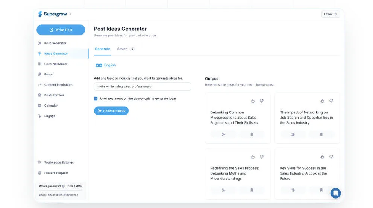Uncheck the use latest news checkbox

96,99
